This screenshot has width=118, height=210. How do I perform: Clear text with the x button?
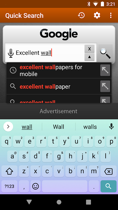point(89,49)
